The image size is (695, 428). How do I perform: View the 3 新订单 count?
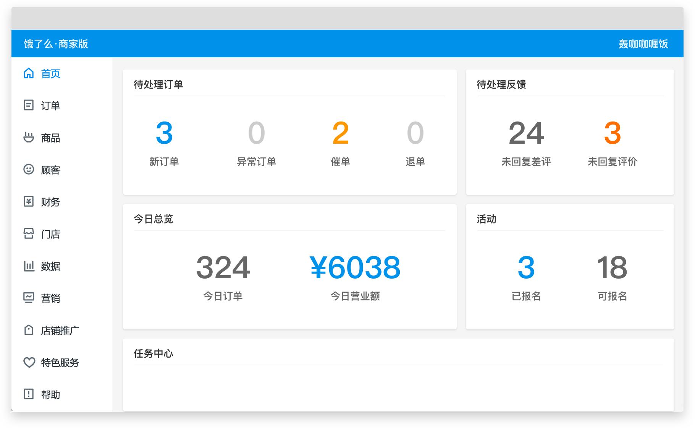164,143
